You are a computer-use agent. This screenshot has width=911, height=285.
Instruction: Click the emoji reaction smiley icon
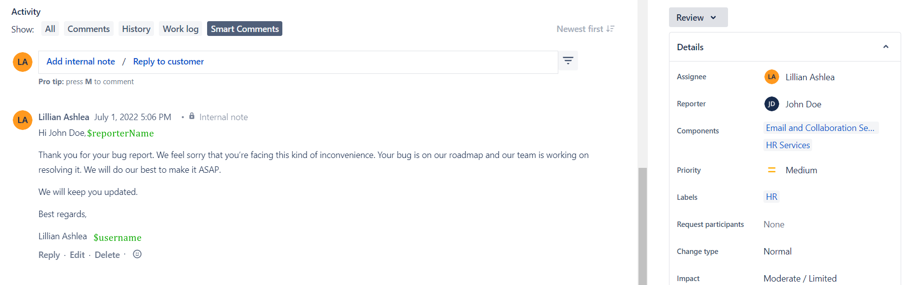(137, 254)
